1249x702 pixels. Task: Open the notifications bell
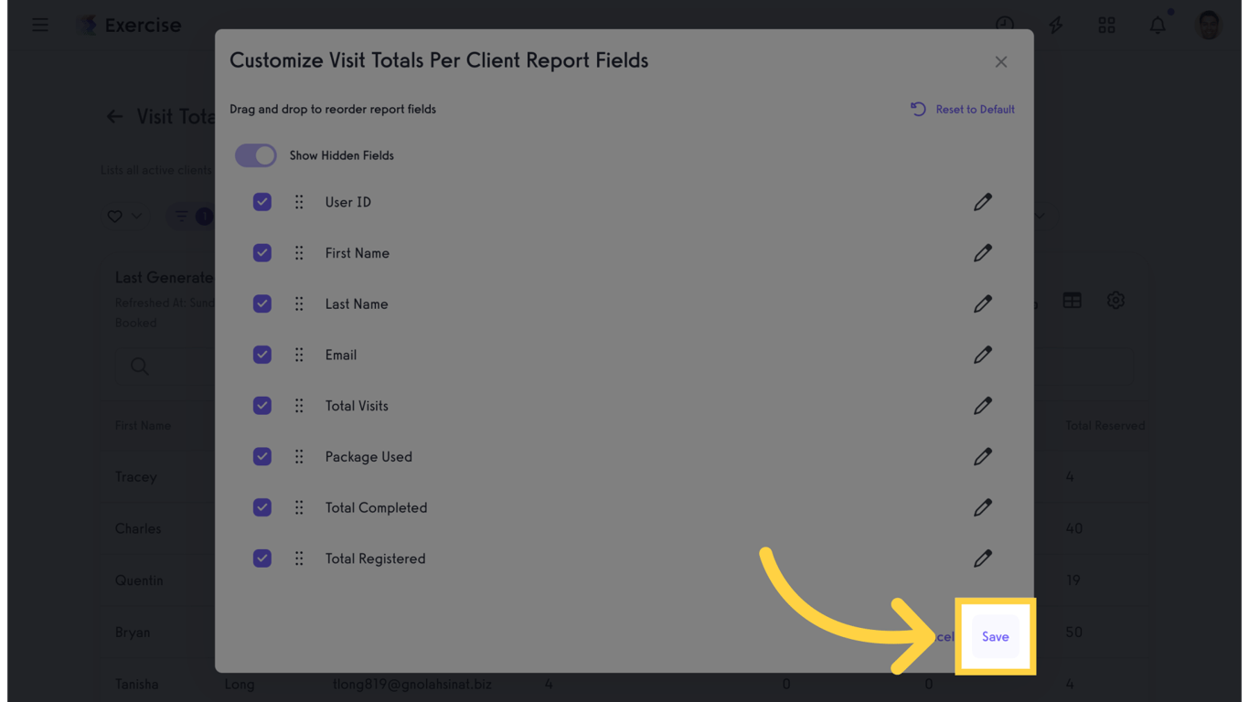(1158, 26)
